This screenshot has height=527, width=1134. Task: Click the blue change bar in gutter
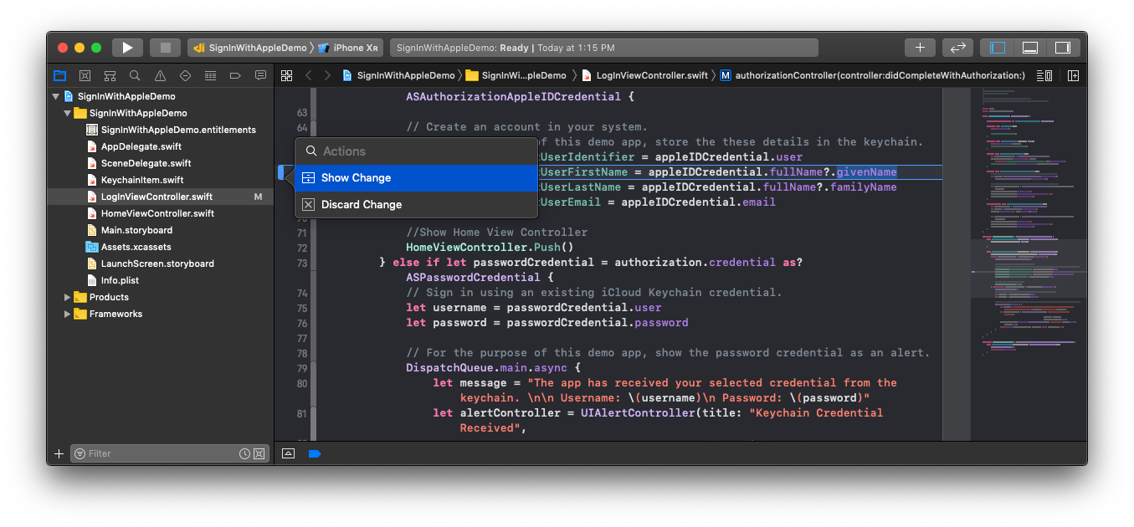(281, 171)
